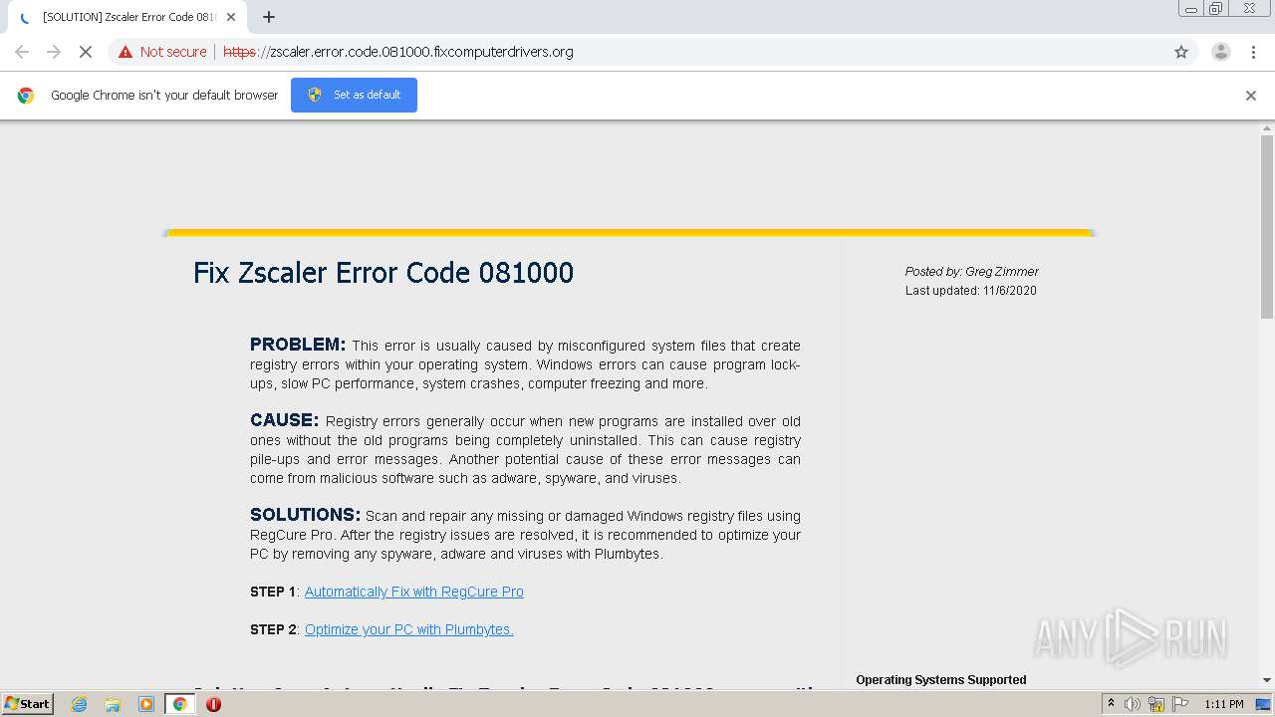Click the Action Center flag icon
Viewport: 1275px width, 717px height.
click(1180, 704)
